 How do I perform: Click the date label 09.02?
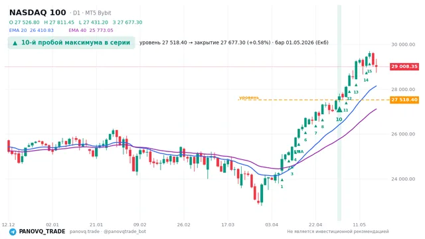140,224
